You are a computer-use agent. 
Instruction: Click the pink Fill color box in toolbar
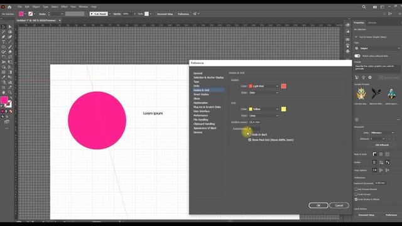(4, 100)
